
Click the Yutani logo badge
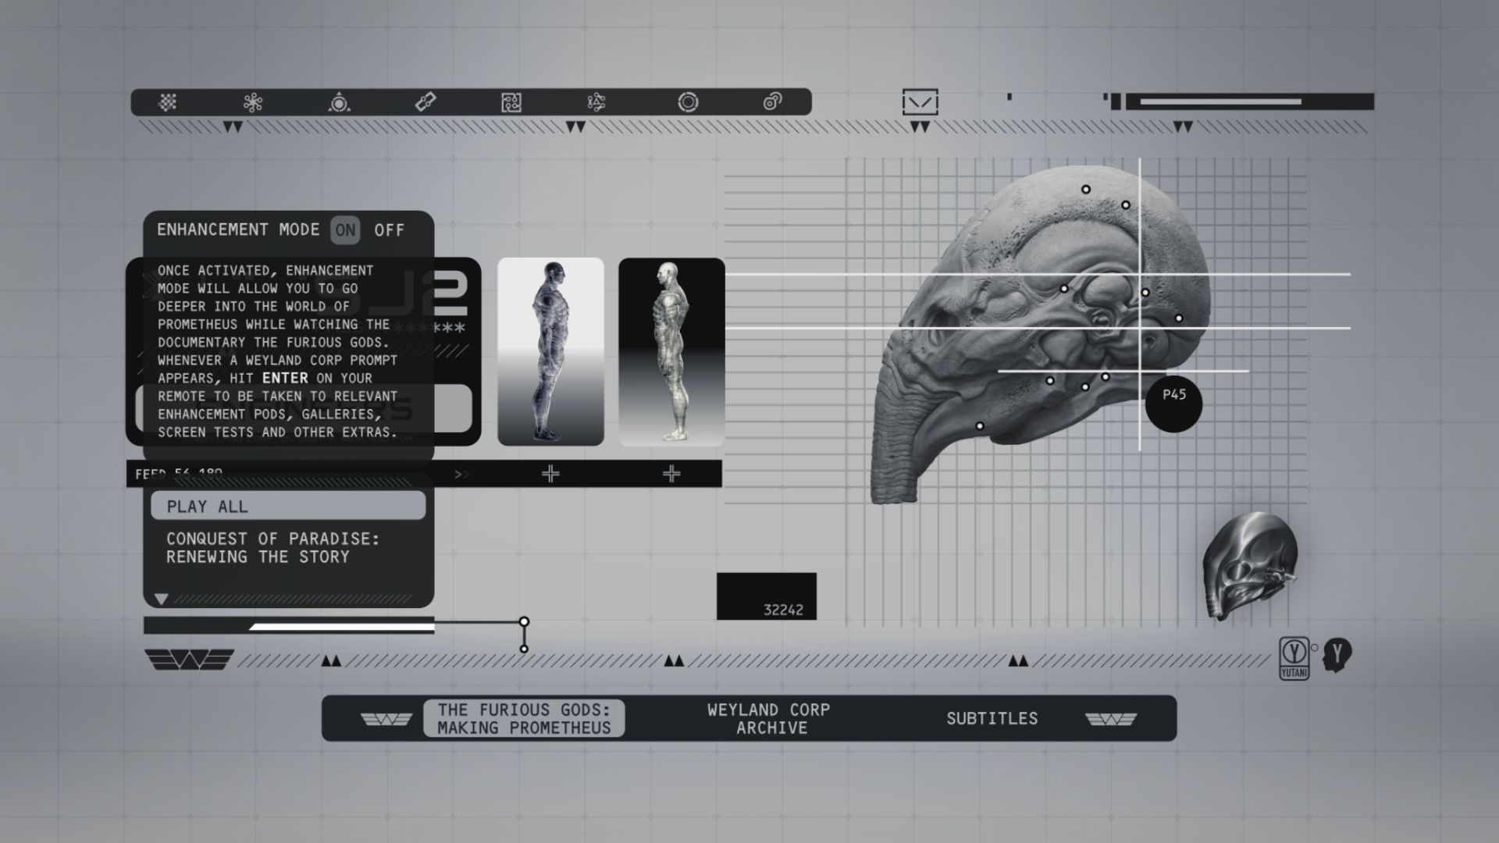pyautogui.click(x=1294, y=658)
